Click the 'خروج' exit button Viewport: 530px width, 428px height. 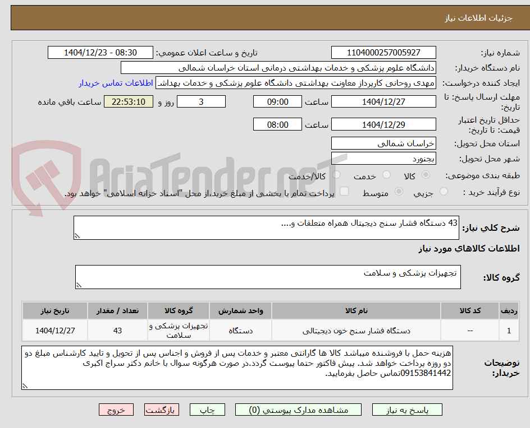click(116, 410)
